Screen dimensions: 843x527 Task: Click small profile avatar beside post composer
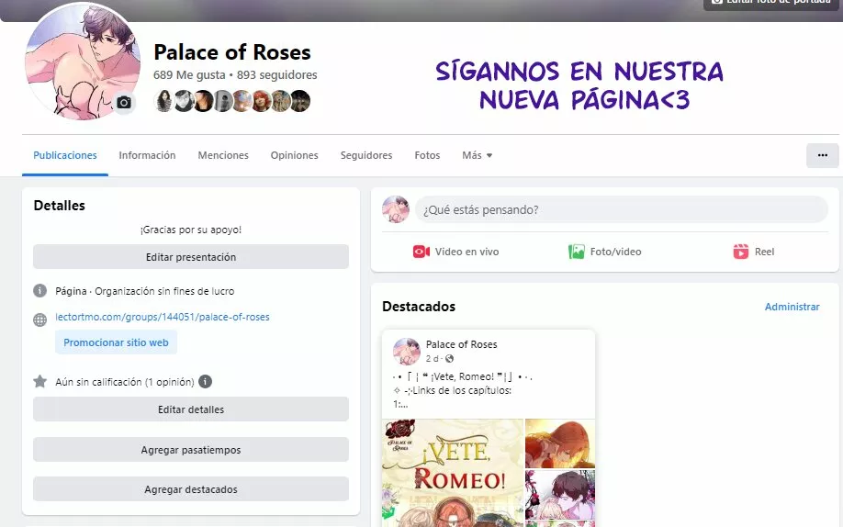point(396,209)
